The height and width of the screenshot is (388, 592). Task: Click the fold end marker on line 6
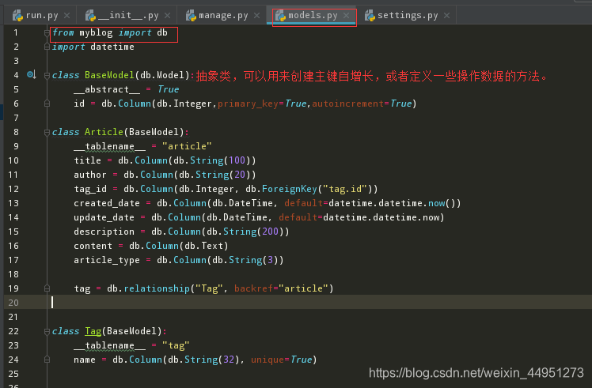point(47,104)
